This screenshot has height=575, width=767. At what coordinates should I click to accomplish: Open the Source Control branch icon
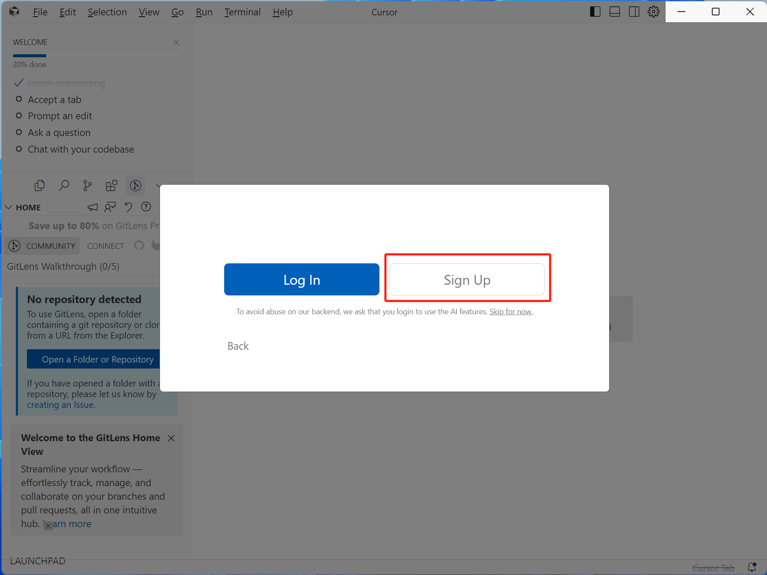(88, 186)
